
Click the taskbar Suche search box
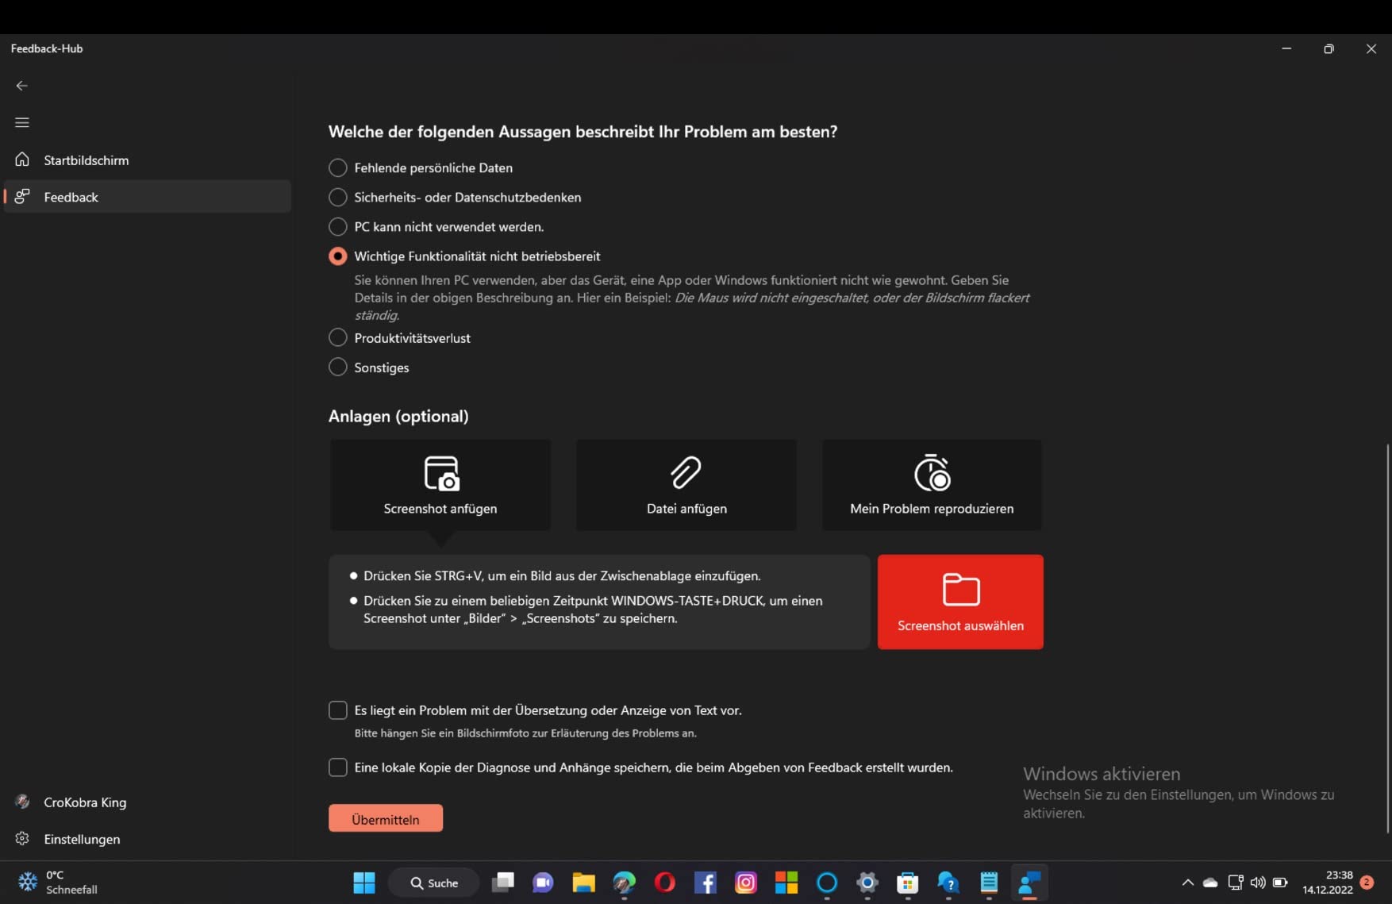click(x=434, y=883)
